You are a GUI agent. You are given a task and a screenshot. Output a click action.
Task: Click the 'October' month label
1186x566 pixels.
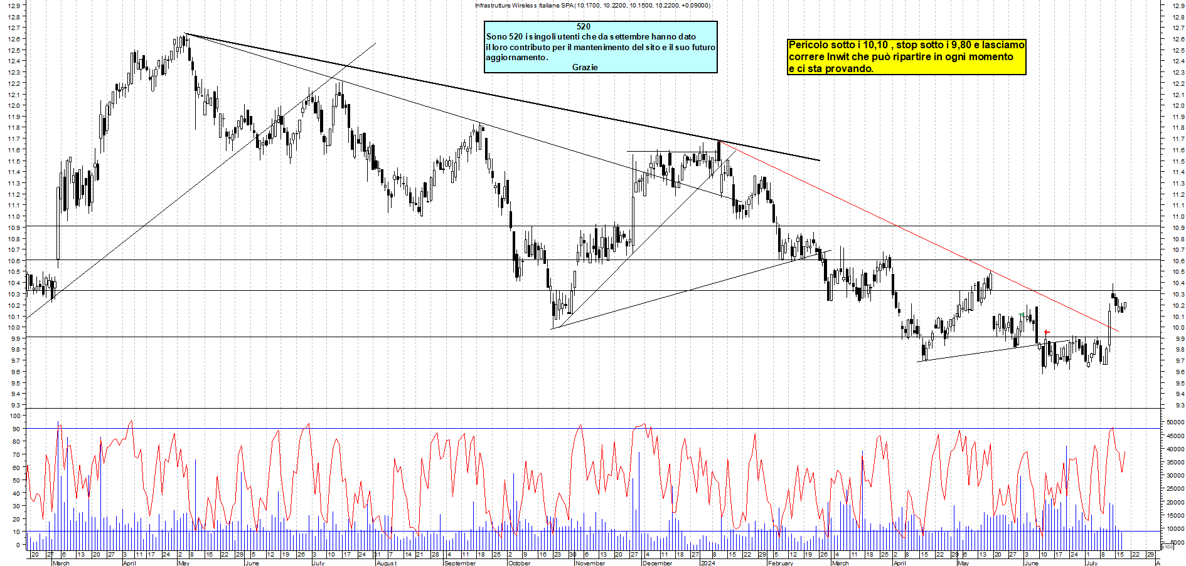click(519, 563)
